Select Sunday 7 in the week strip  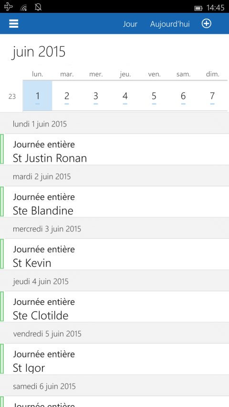(212, 96)
